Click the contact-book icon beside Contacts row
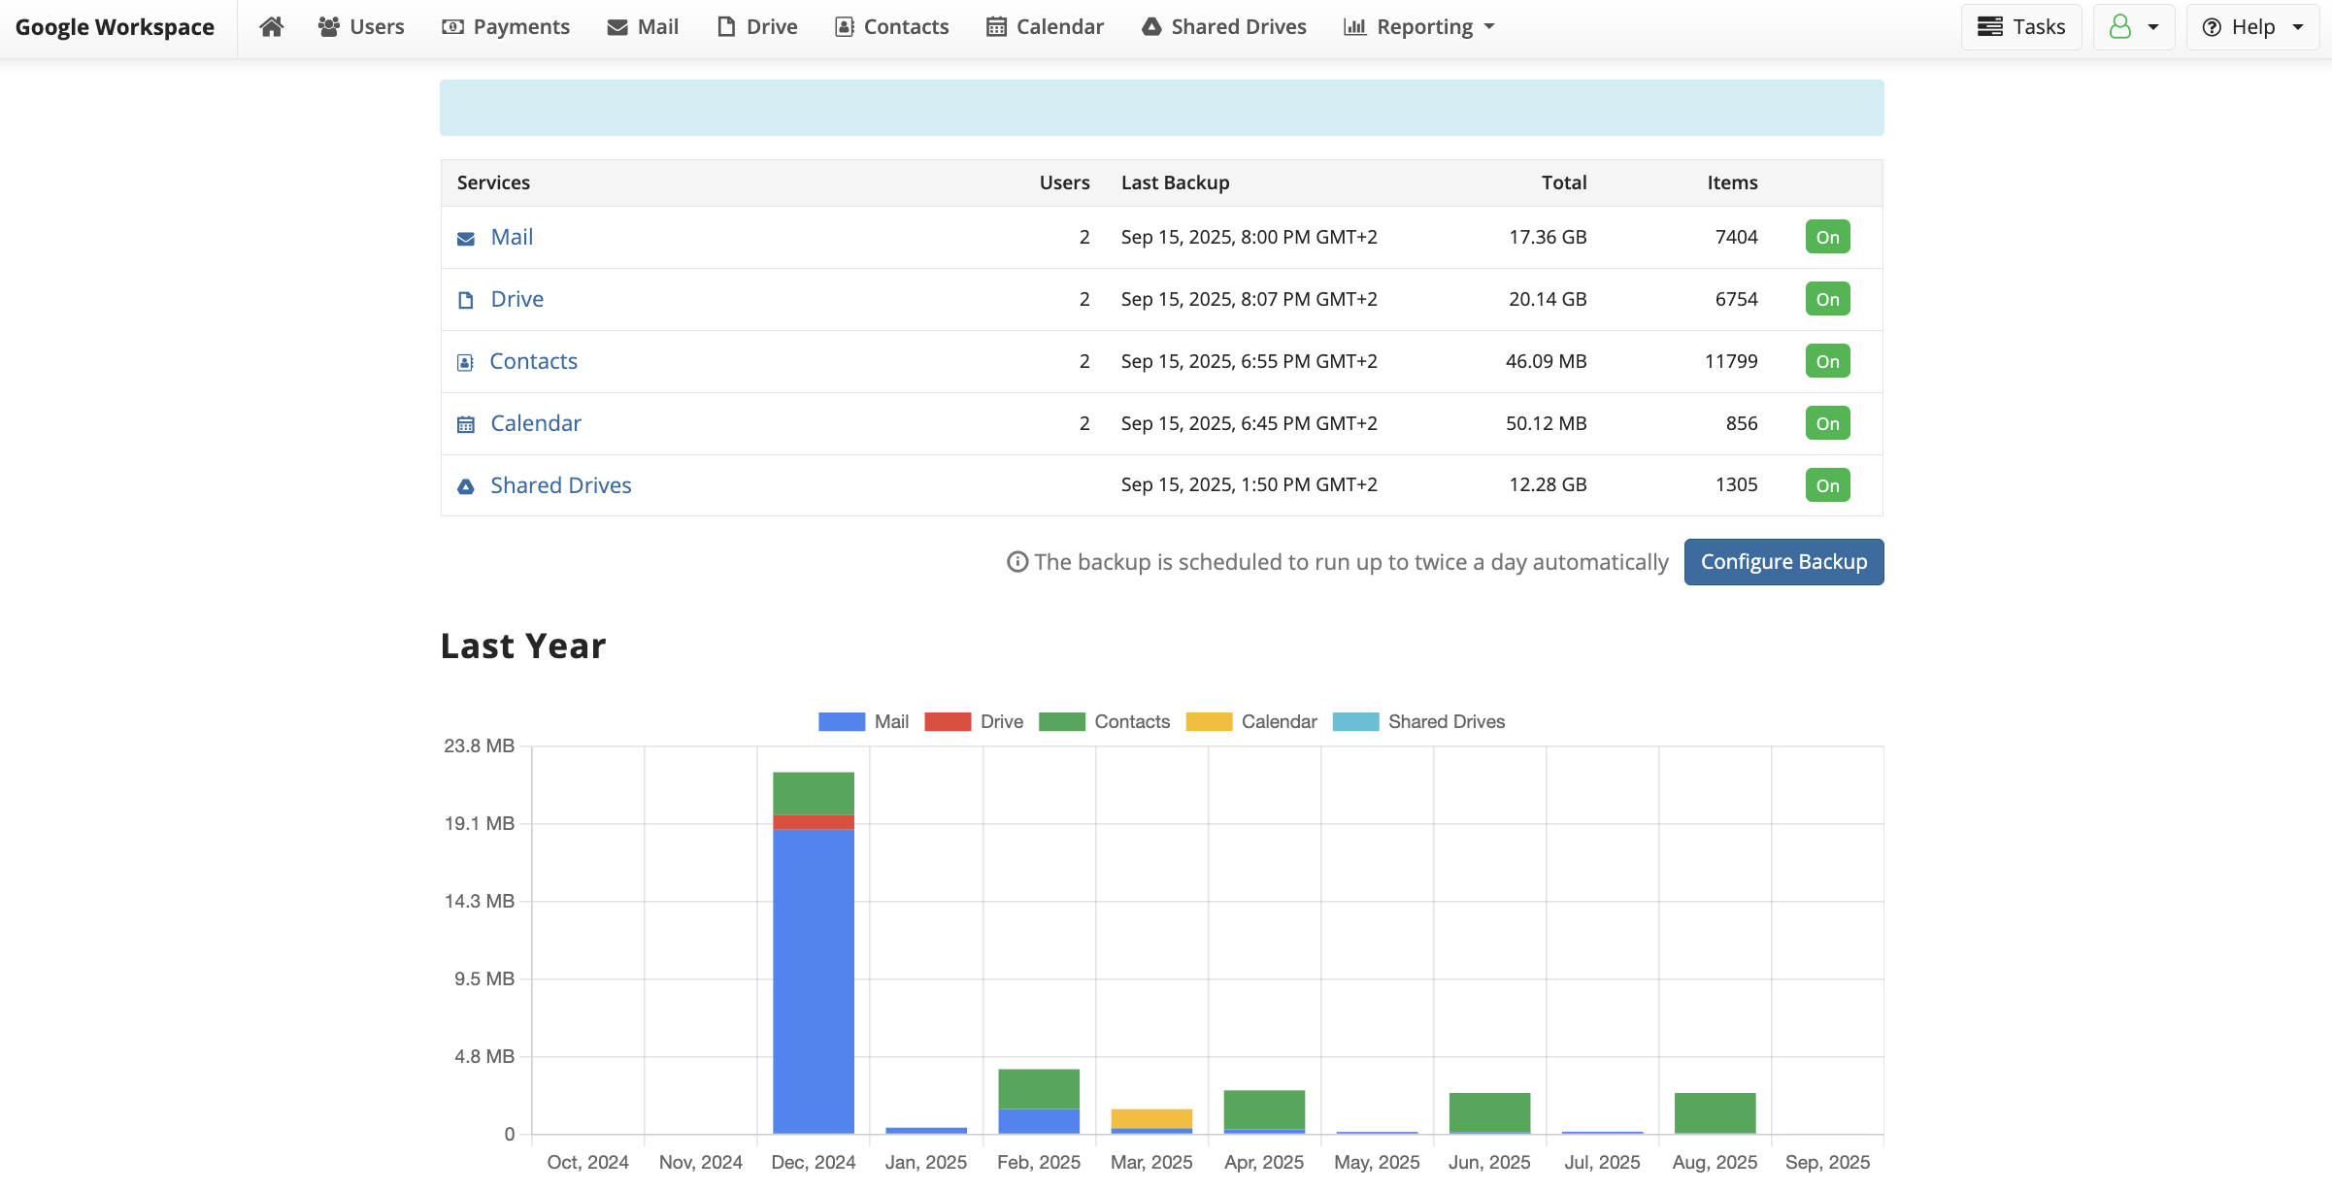2332x1192 pixels. pyautogui.click(x=465, y=362)
